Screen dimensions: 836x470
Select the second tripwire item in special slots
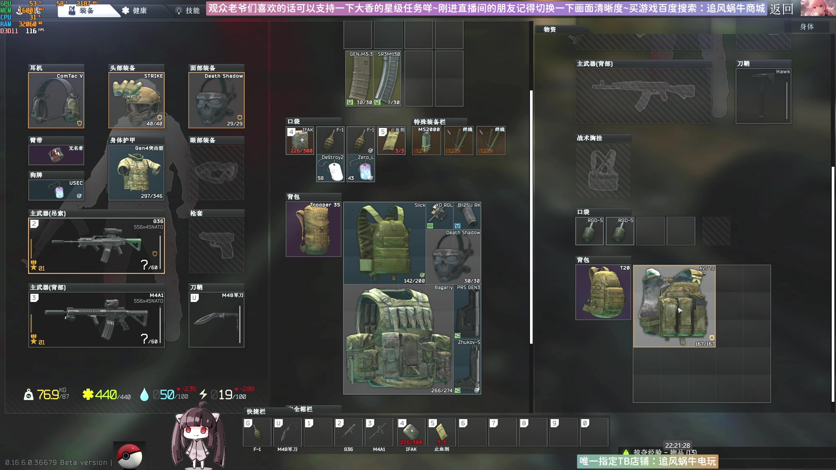pos(491,141)
